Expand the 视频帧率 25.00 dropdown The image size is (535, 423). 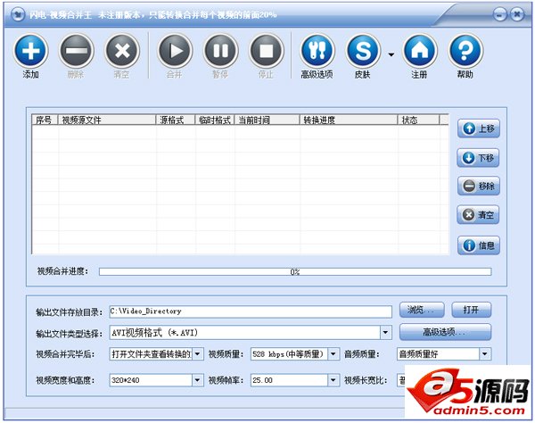(x=333, y=380)
